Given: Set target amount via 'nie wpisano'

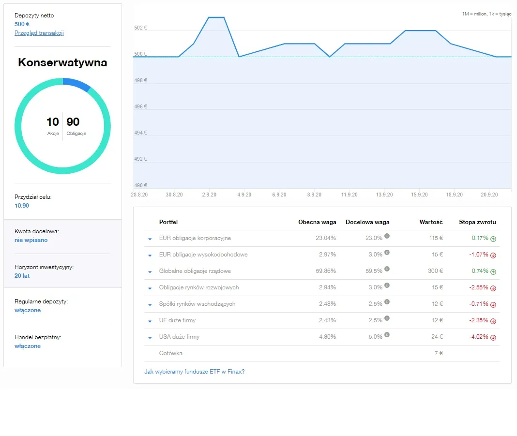Looking at the screenshot, I should click(31, 240).
